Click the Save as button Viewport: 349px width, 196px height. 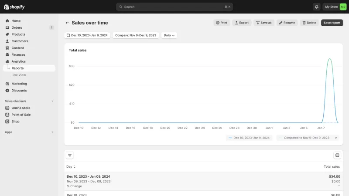click(x=264, y=23)
